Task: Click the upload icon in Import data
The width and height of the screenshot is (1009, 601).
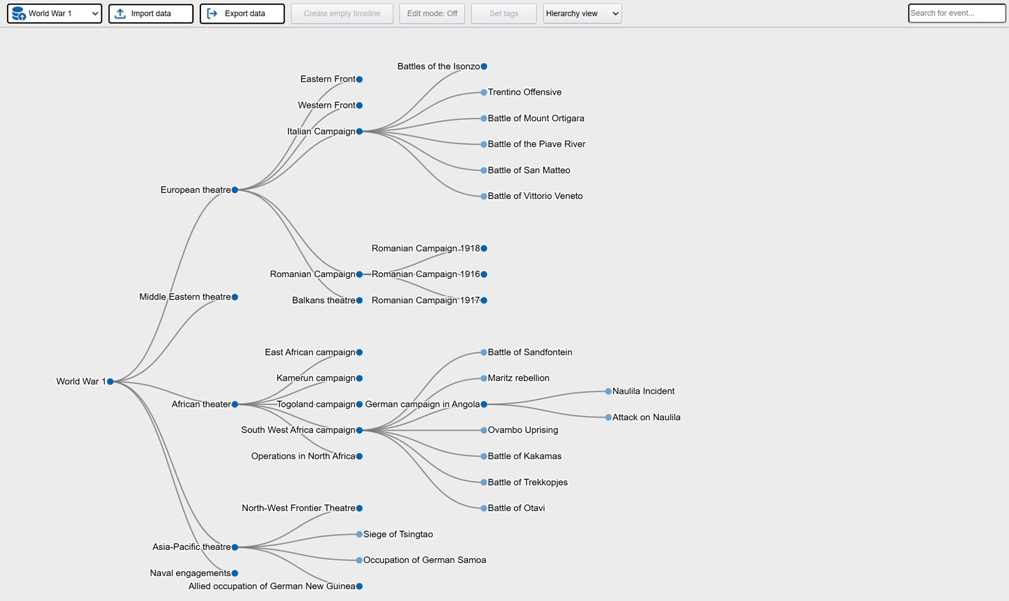Action: (x=121, y=13)
